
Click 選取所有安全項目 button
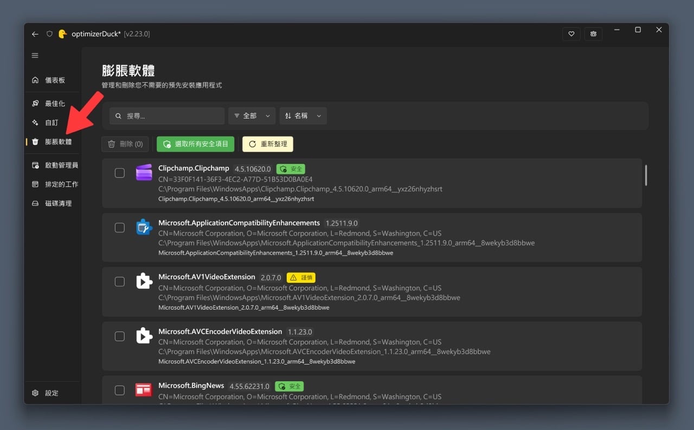pyautogui.click(x=196, y=144)
